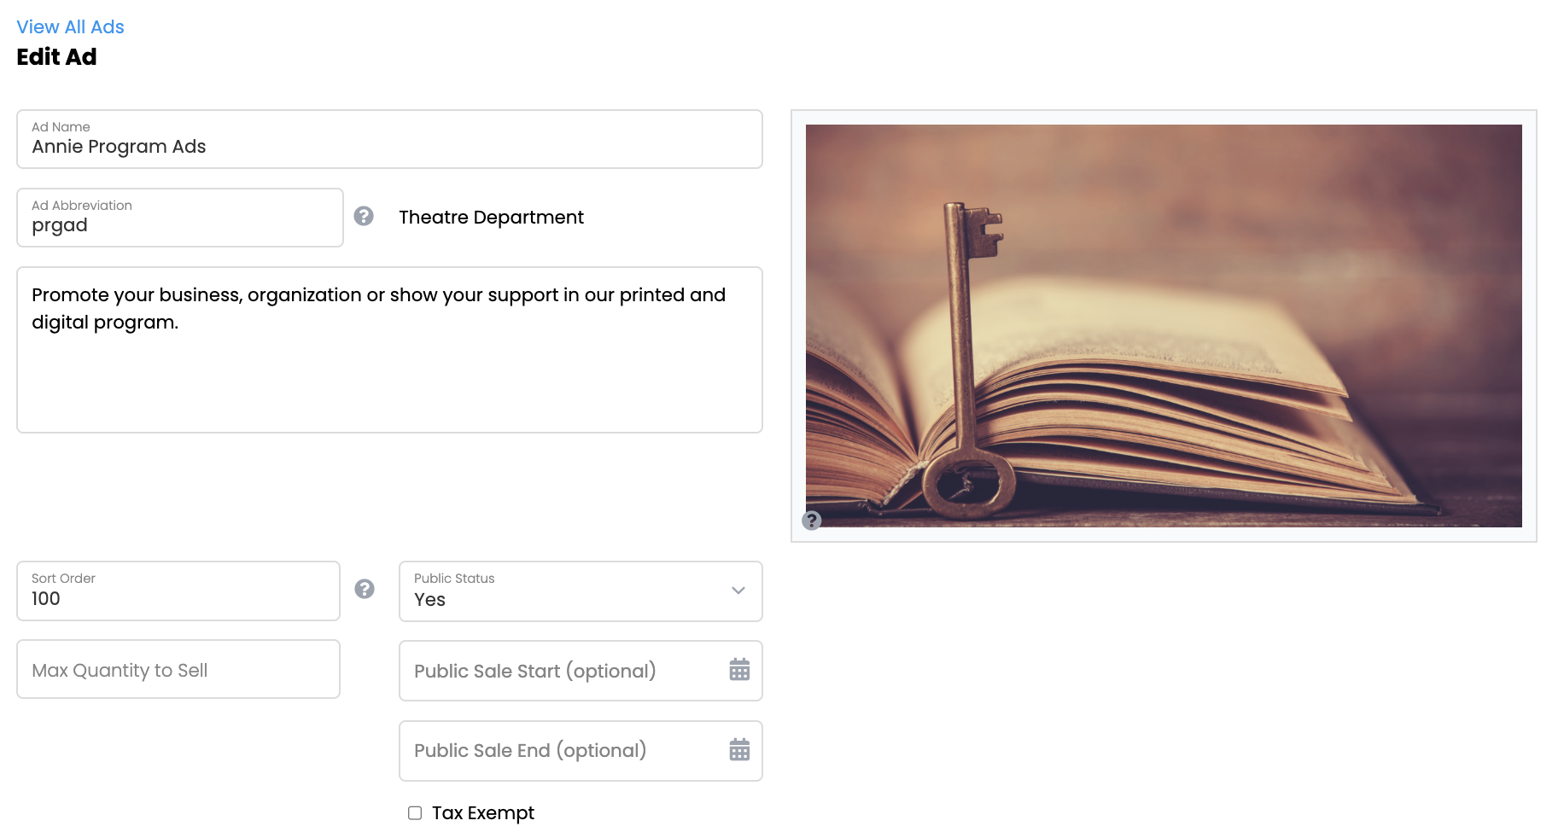
Task: Enable the Tax Exempt checkbox
Action: (415, 813)
